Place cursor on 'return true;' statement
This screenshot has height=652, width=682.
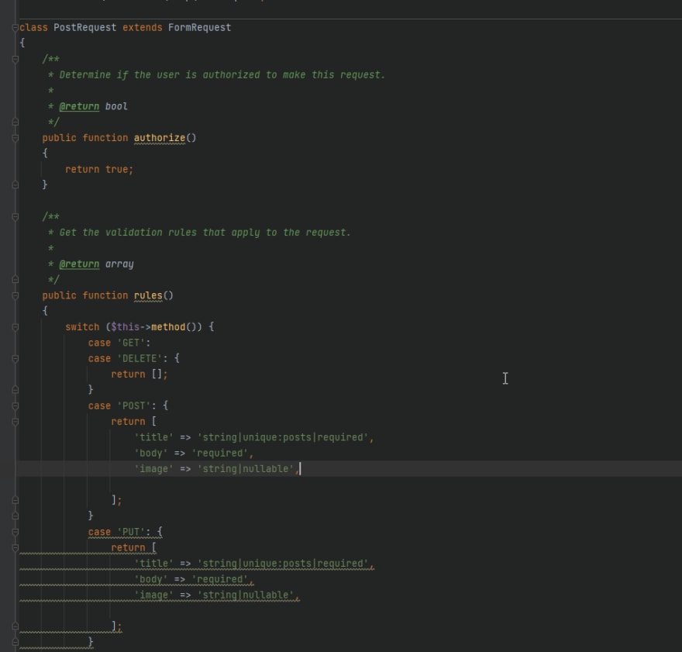coord(99,169)
